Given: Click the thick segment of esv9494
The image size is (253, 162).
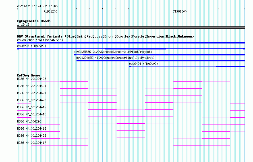Looking at the screenshot, I should pos(231,67).
